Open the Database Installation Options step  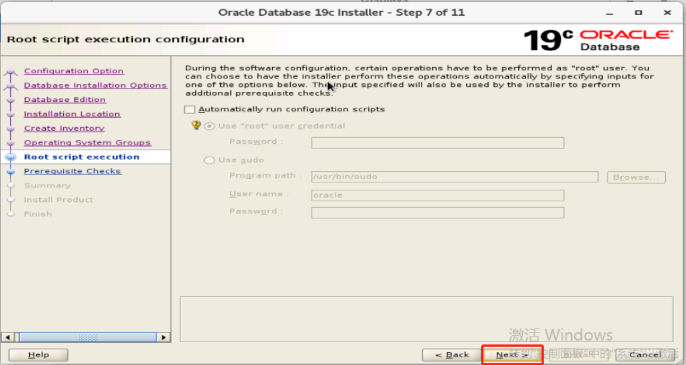(x=95, y=86)
